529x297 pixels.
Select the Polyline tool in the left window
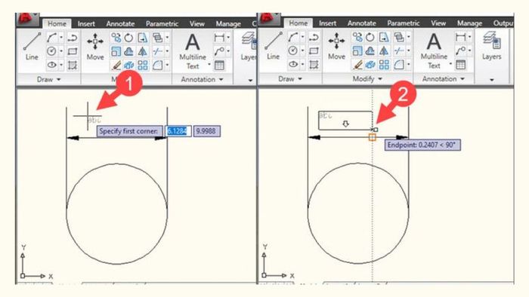[73, 38]
